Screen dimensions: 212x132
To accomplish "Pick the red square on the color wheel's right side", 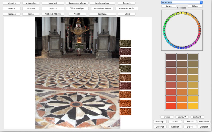I will [x=200, y=31].
